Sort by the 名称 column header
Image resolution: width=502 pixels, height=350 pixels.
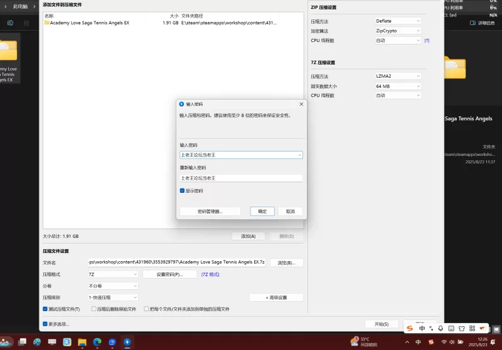[x=49, y=16]
